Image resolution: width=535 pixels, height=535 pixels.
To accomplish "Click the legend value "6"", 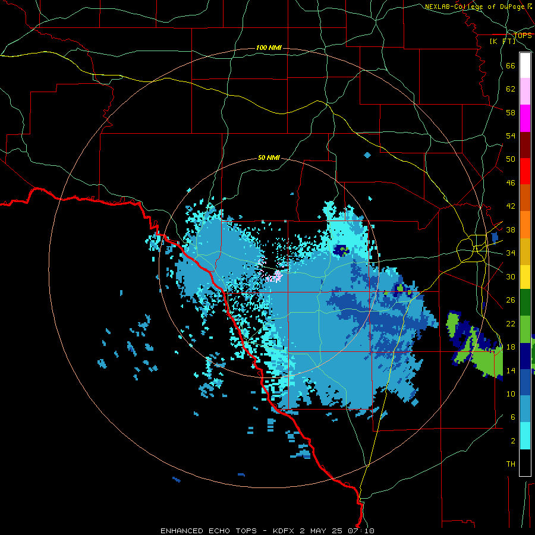I will 513,417.
